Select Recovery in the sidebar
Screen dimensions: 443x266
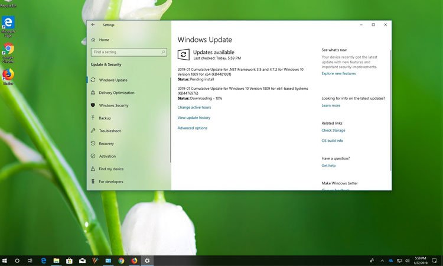[106, 144]
